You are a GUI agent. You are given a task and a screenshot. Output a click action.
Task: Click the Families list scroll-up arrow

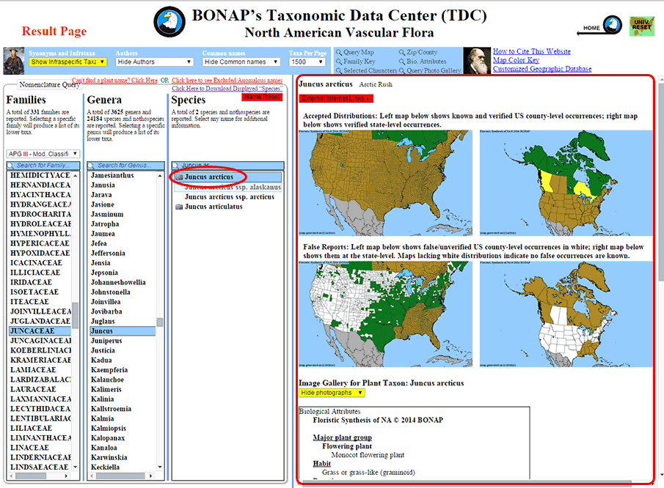click(76, 176)
